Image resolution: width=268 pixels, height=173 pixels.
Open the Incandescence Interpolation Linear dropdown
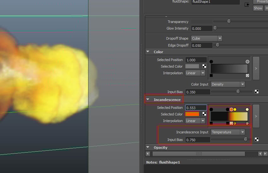point(195,121)
